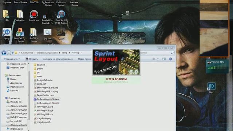This screenshot has width=233, height=131.
Task: Open the adapters folder
Action: pos(40,65)
